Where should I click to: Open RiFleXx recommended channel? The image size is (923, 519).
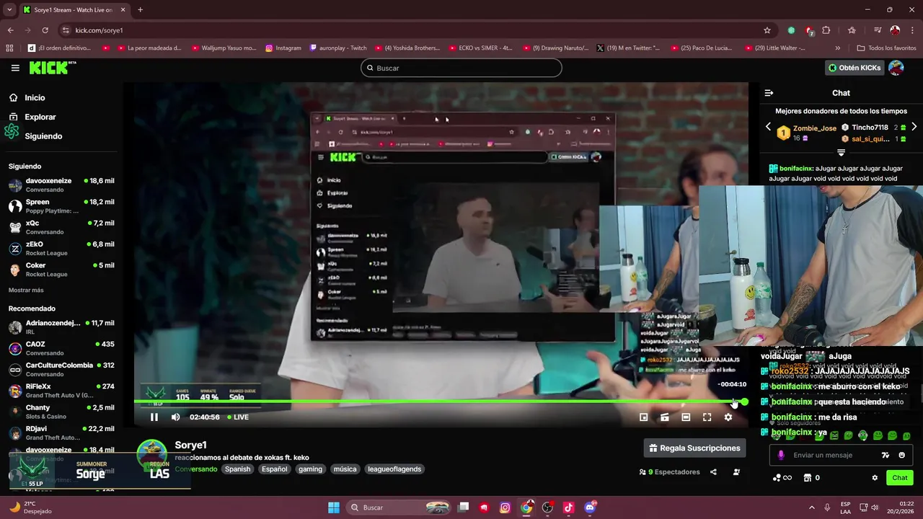[x=61, y=390]
